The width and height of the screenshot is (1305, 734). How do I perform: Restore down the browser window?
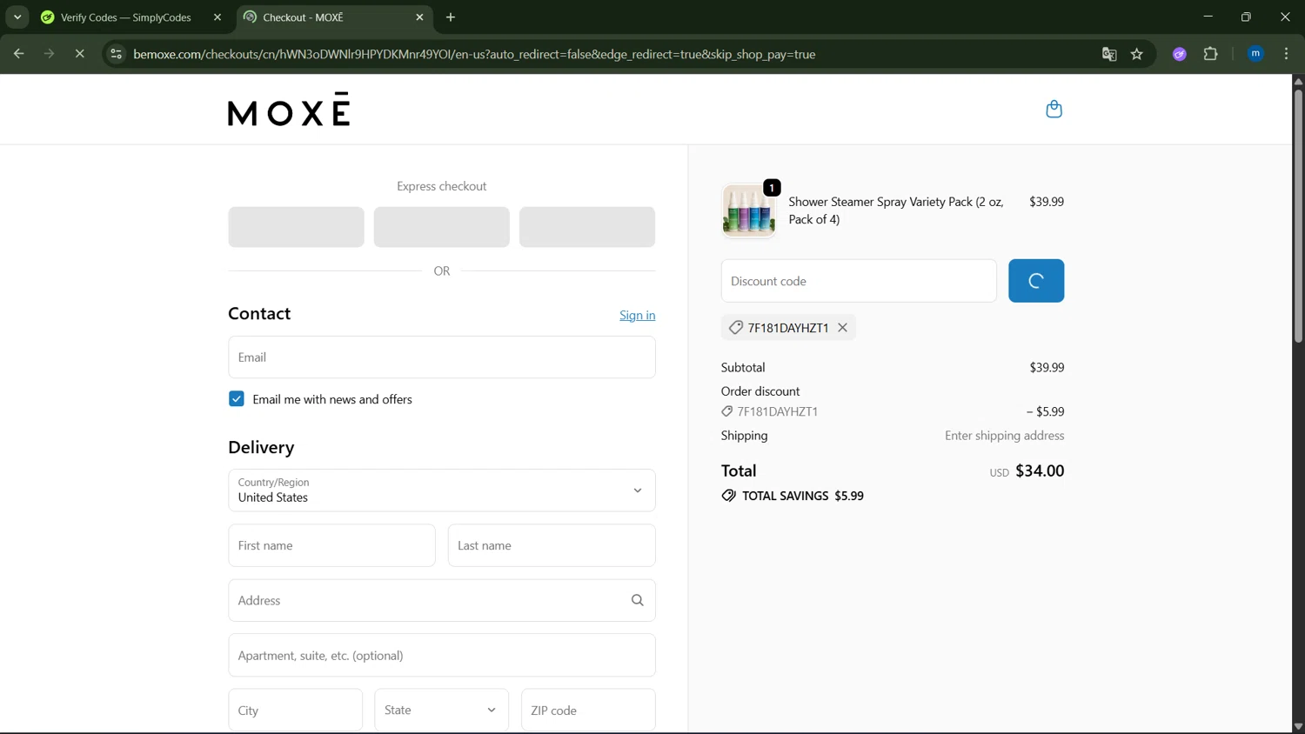[x=1246, y=17]
